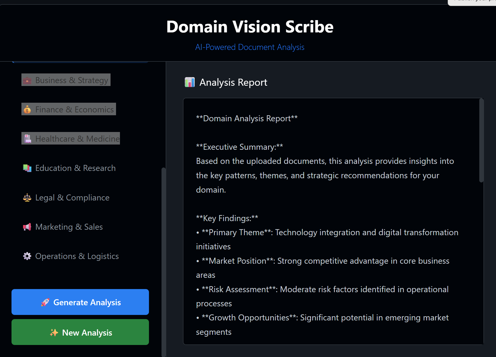Click the books icon beside Education & Research
Viewport: 496px width, 357px height.
point(27,168)
